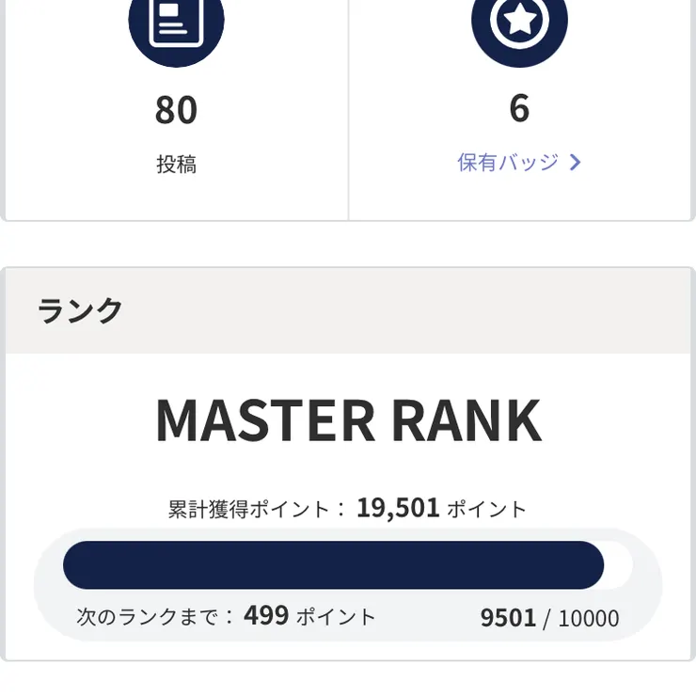Click the 累計獲得ポイント label

coord(249,510)
